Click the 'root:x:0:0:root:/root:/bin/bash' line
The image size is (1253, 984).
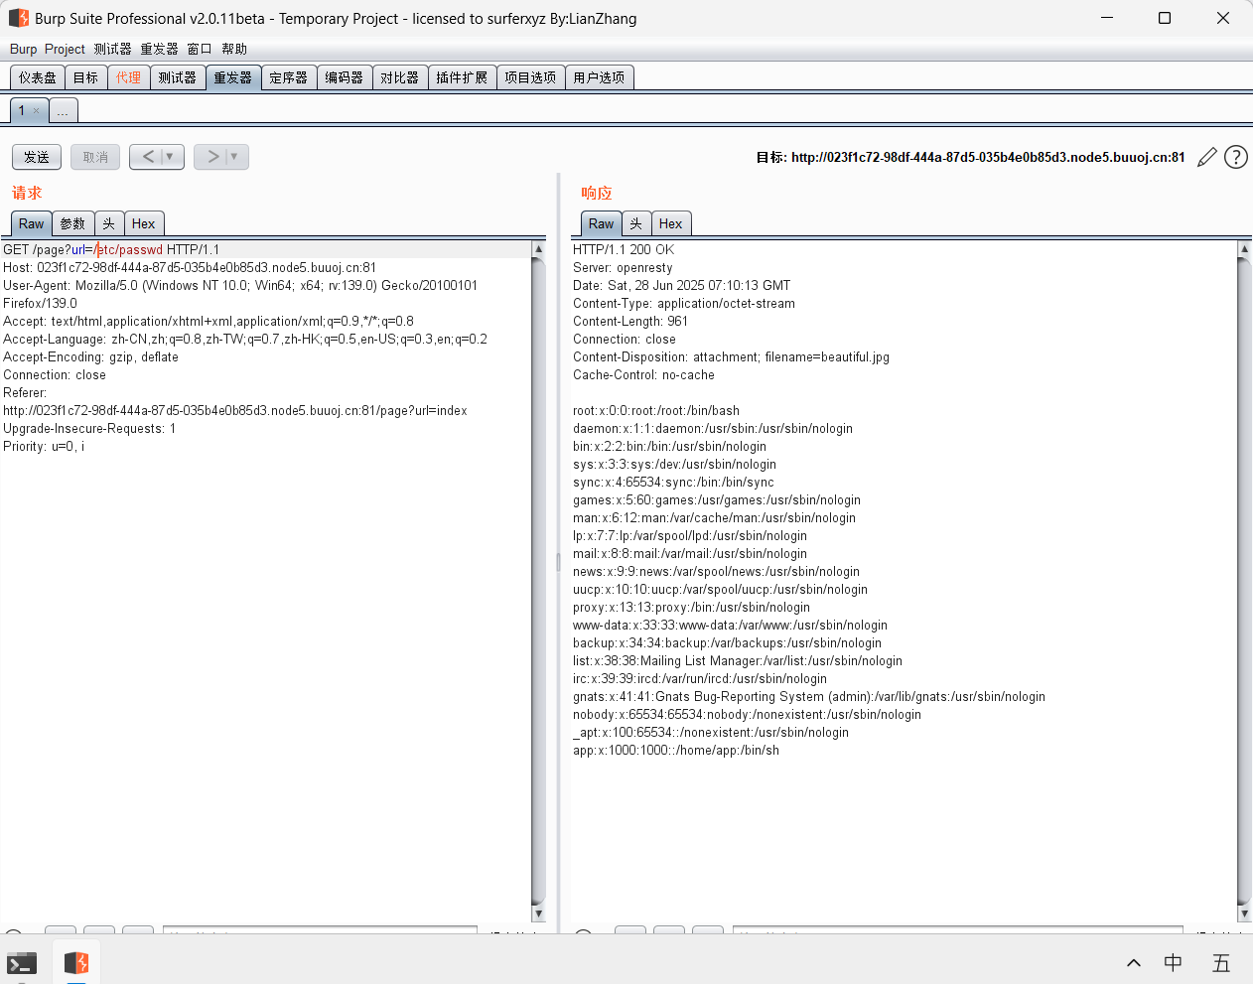pyautogui.click(x=656, y=411)
